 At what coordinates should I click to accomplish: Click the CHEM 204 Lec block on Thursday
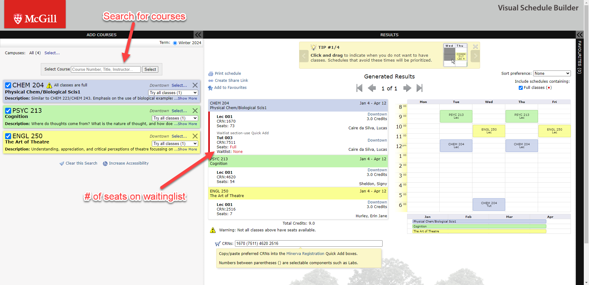pyautogui.click(x=522, y=146)
